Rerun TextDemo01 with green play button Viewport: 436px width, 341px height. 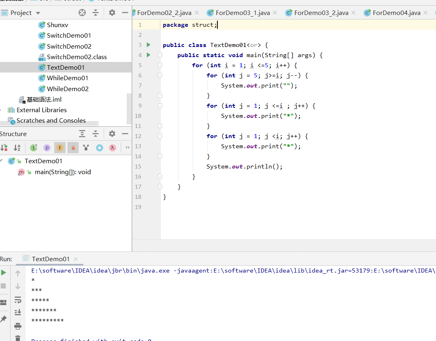click(x=3, y=273)
